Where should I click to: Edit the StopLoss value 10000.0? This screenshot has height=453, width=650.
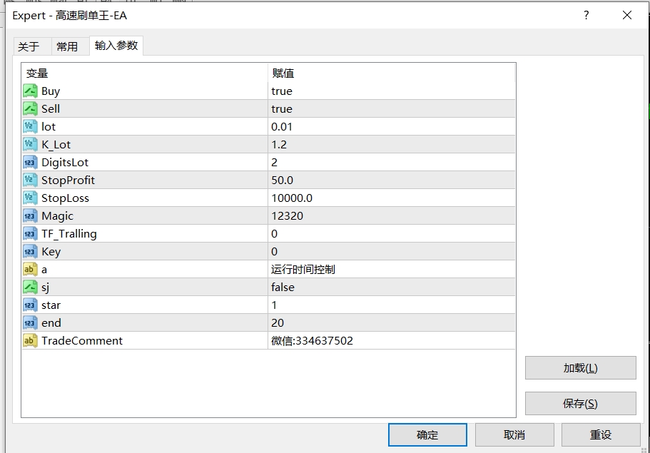pyautogui.click(x=291, y=198)
